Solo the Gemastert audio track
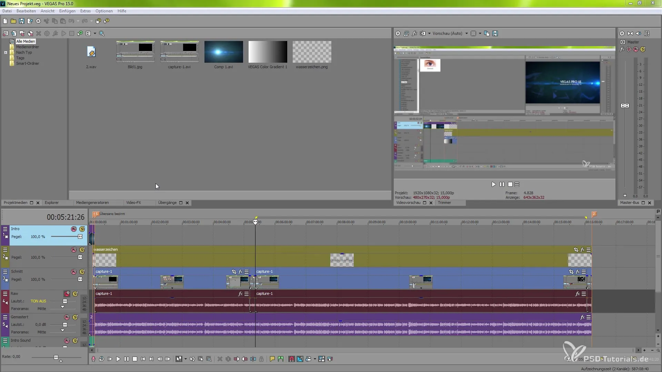This screenshot has height=372, width=662. [75, 317]
